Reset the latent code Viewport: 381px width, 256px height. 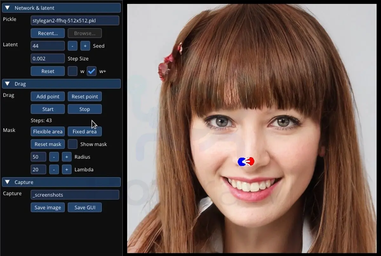click(x=48, y=71)
